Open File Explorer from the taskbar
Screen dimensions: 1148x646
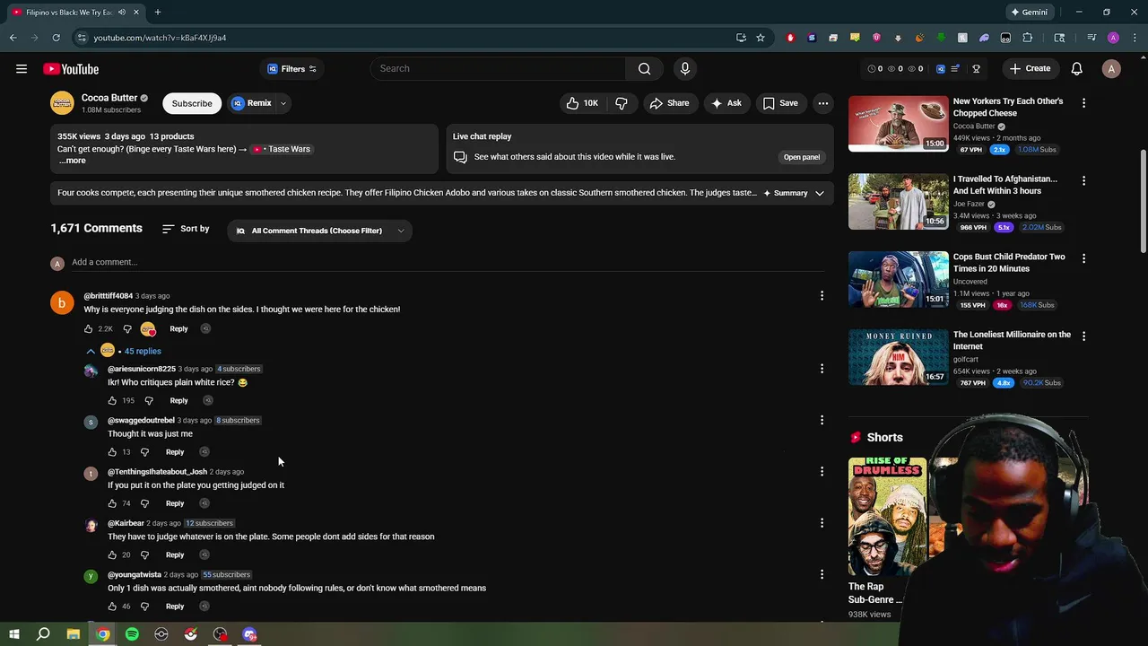(74, 634)
